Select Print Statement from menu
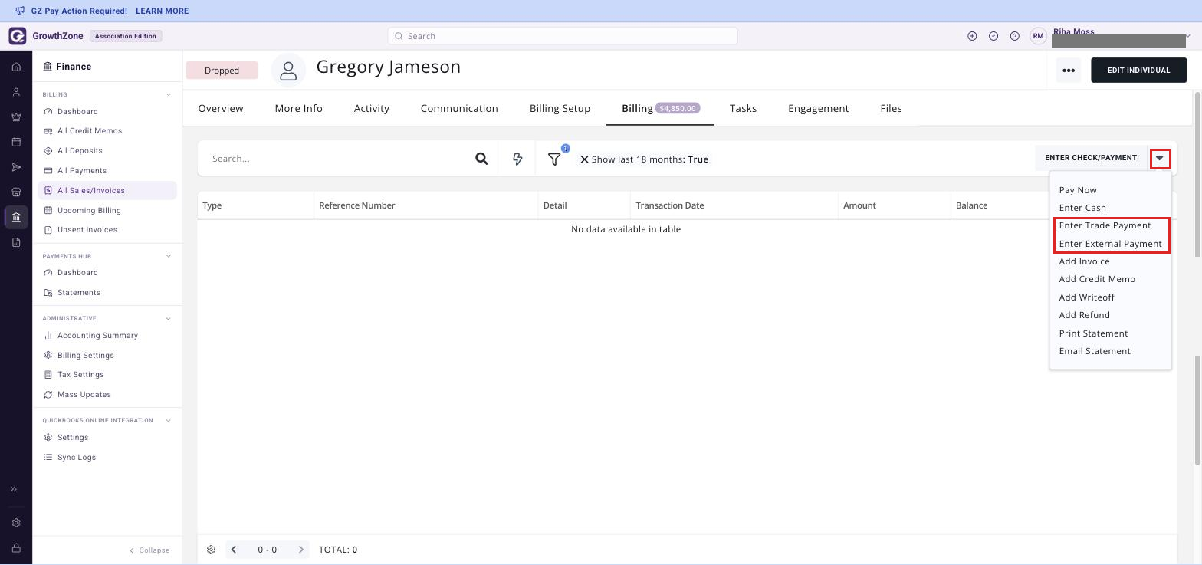The width and height of the screenshot is (1202, 565). 1093,333
